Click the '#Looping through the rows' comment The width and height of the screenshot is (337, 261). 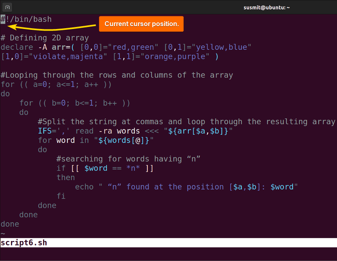click(117, 75)
